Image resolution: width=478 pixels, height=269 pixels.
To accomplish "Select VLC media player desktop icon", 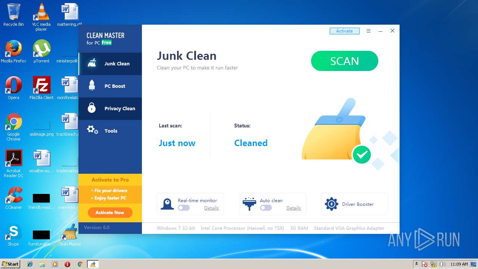I will [x=41, y=17].
